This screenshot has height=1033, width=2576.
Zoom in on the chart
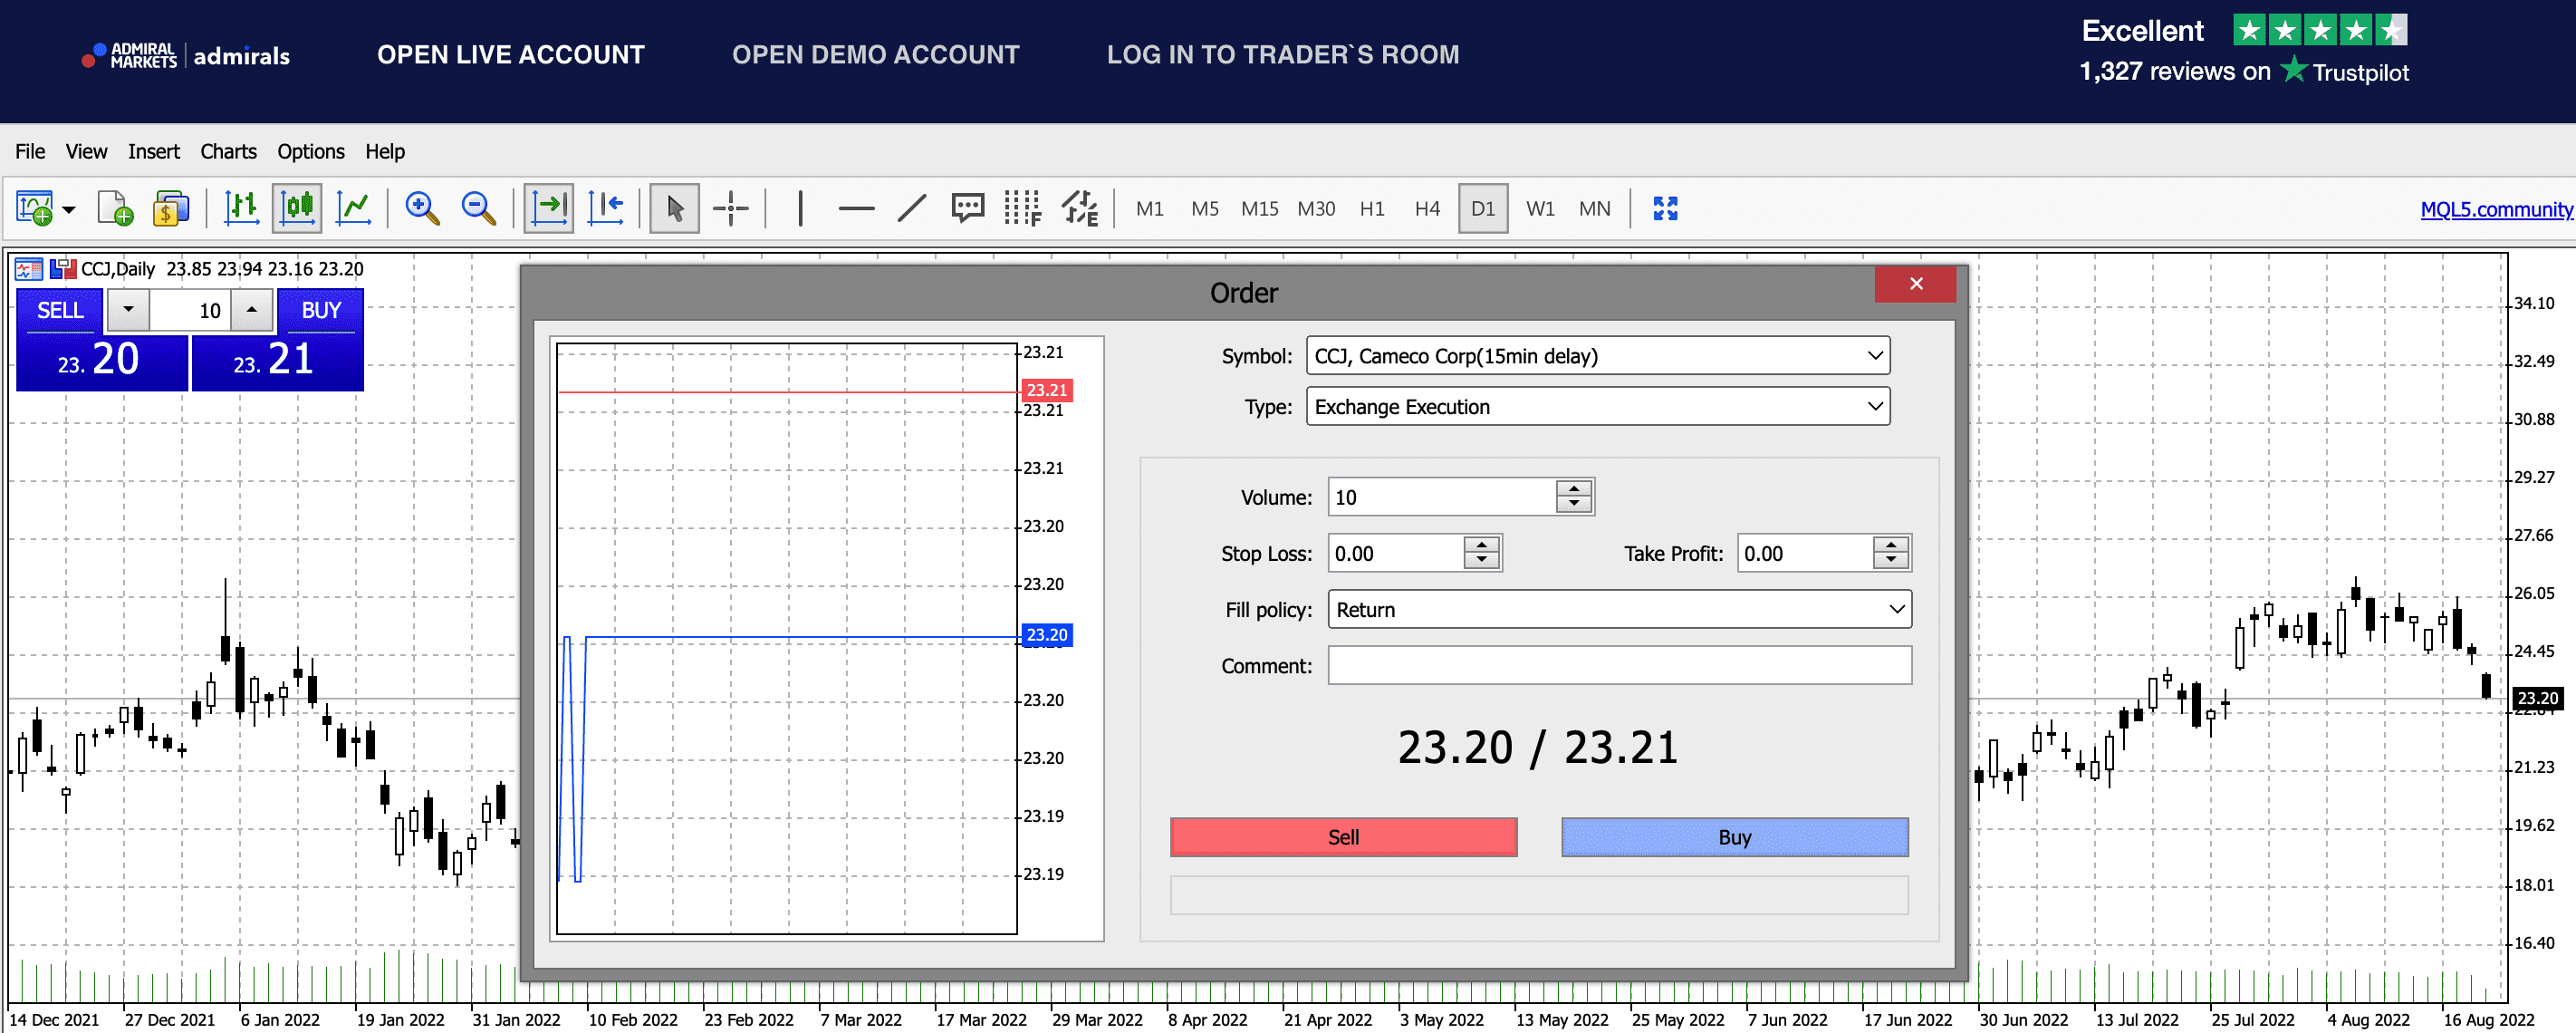pyautogui.click(x=422, y=208)
